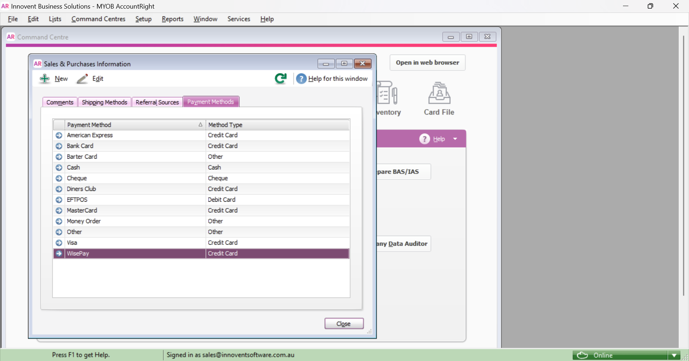689x361 pixels.
Task: Open Cheque row arrow icon
Action: pyautogui.click(x=59, y=178)
